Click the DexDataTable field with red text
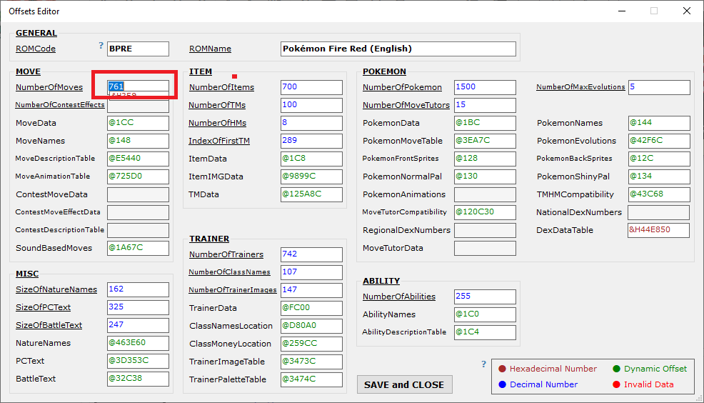704x403 pixels. [658, 230]
